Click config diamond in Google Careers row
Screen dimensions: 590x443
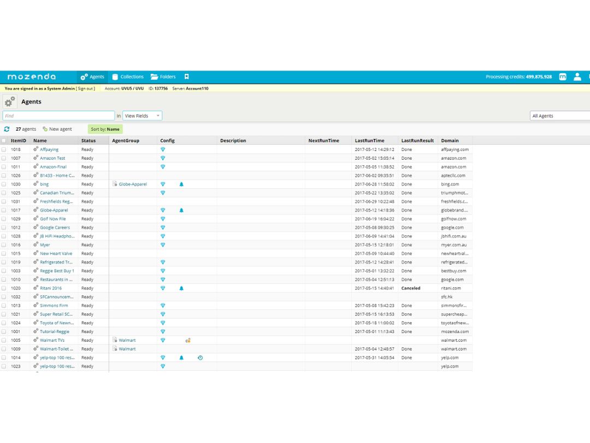click(x=163, y=228)
